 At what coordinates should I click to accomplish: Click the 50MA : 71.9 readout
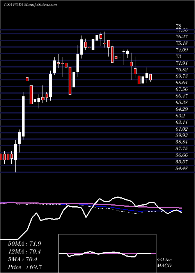pyautogui.click(x=25, y=243)
